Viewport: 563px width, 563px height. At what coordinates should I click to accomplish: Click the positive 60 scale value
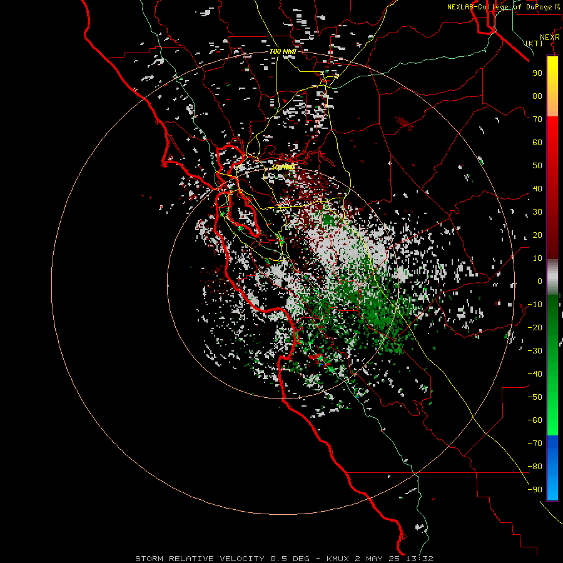click(x=537, y=142)
